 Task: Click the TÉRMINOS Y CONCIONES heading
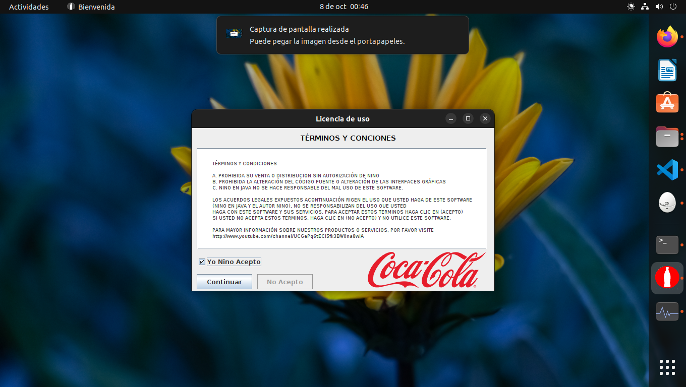348,138
